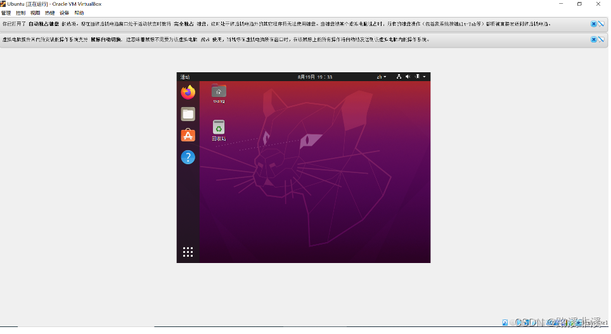Click 自动独占键盘 notification text
Image resolution: width=611 pixels, height=334 pixels.
click(44, 24)
